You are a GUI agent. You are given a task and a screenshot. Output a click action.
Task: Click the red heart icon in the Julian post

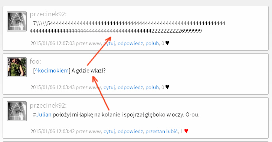(x=186, y=131)
